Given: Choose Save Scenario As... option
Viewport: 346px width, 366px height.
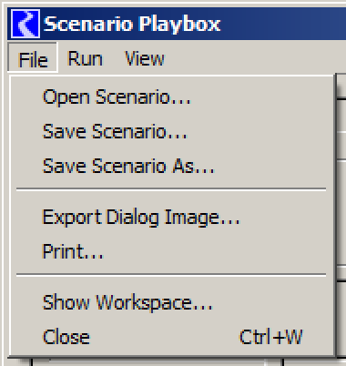Looking at the screenshot, I should (172, 166).
